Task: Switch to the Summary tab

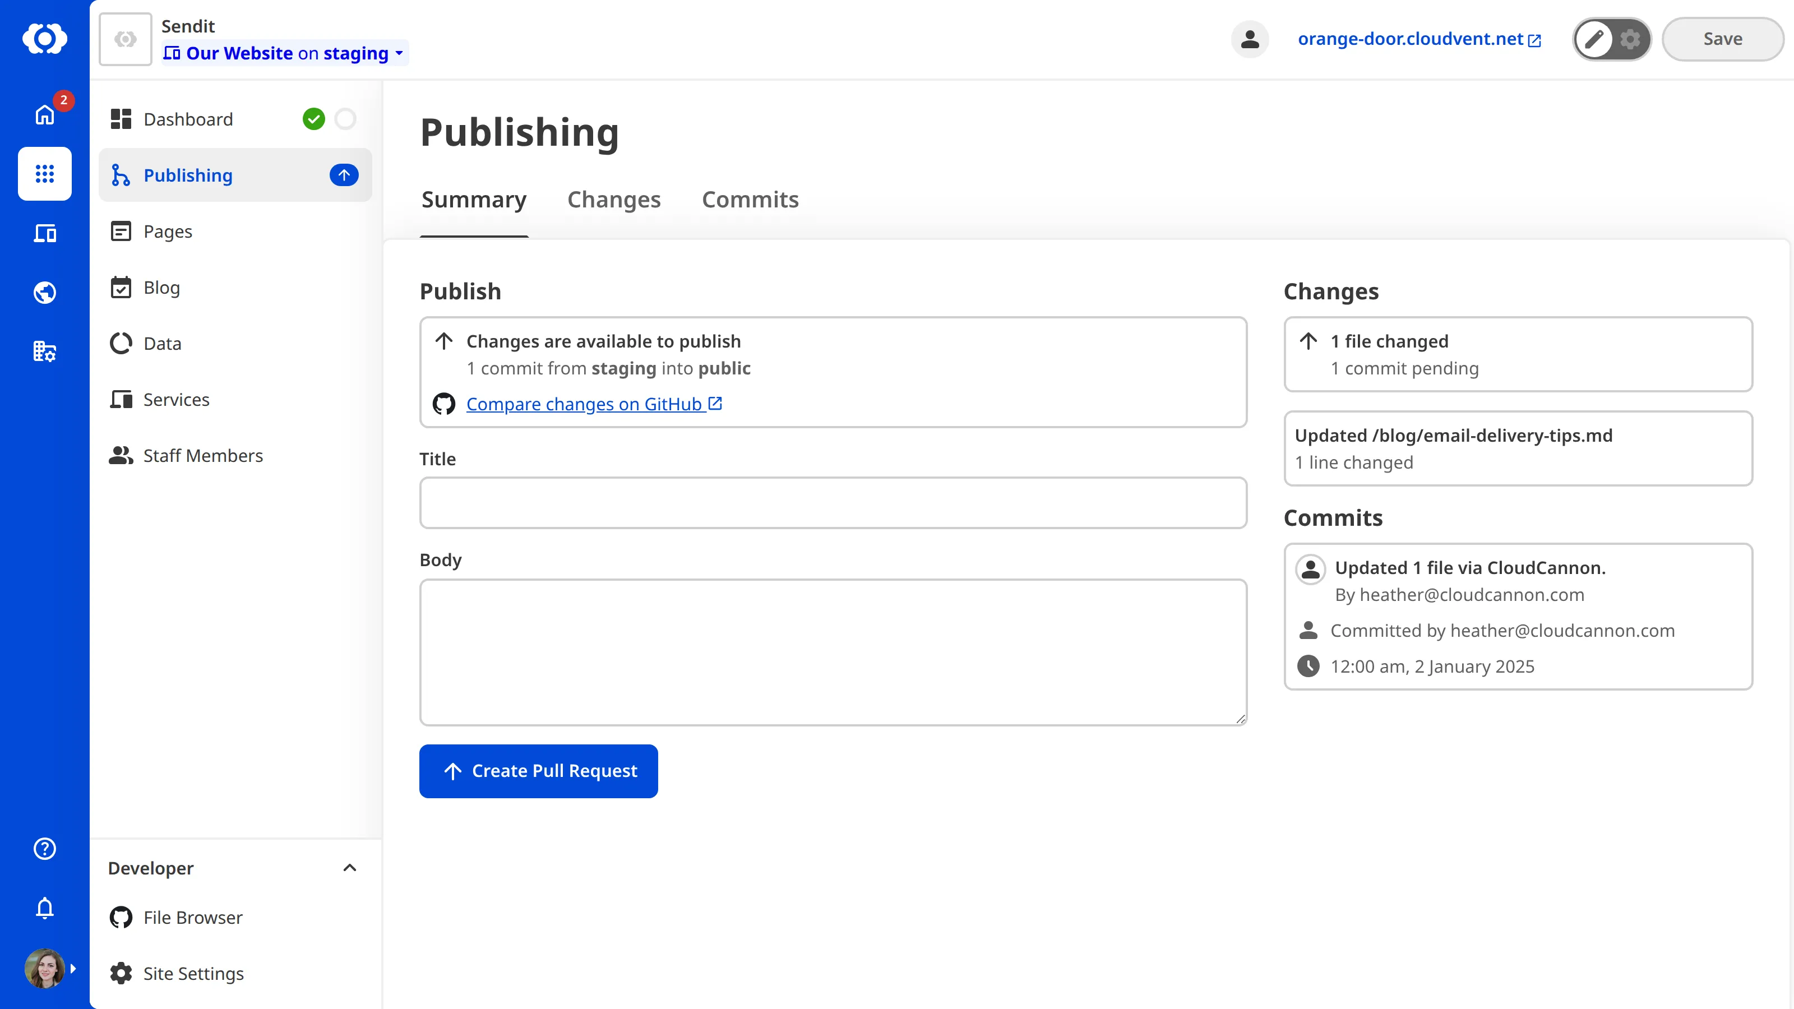Action: 474,200
